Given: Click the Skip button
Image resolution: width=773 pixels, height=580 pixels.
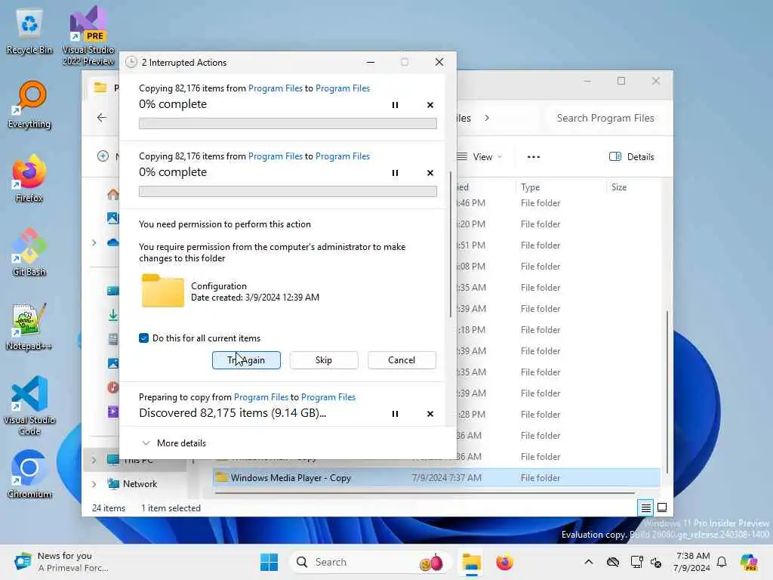Looking at the screenshot, I should pos(323,360).
